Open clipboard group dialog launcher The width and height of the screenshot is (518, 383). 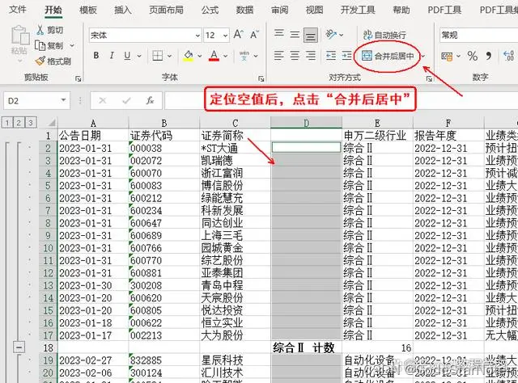click(78, 78)
